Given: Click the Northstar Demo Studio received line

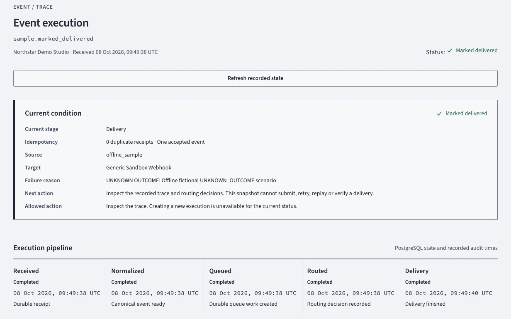Looking at the screenshot, I should (x=85, y=52).
